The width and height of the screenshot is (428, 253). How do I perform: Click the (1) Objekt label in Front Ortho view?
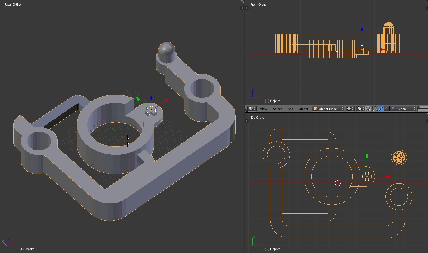click(272, 101)
